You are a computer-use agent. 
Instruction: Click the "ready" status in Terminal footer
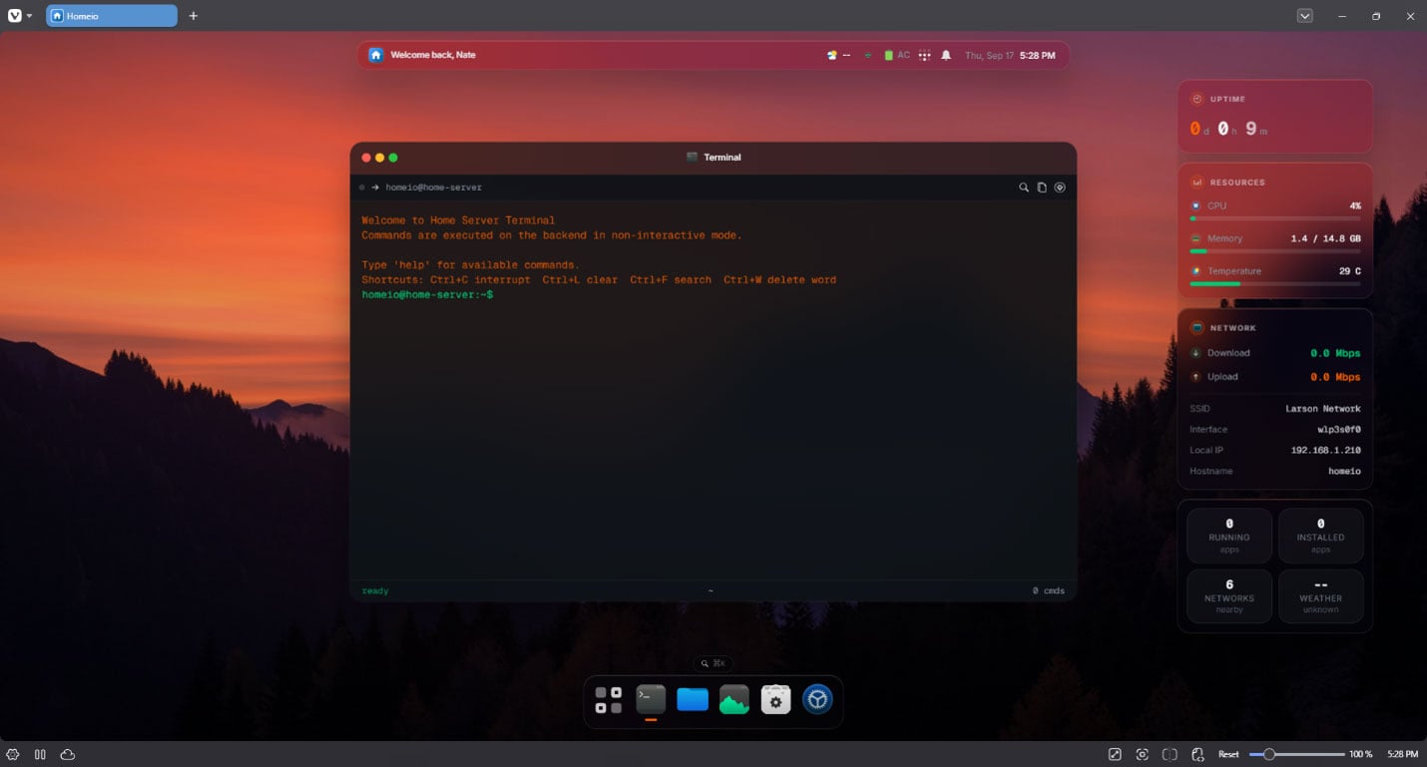click(375, 591)
